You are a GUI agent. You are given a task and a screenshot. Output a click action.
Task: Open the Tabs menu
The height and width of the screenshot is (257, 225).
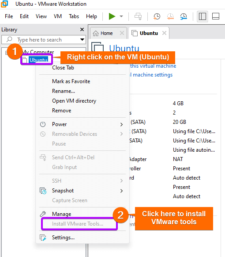(74, 16)
